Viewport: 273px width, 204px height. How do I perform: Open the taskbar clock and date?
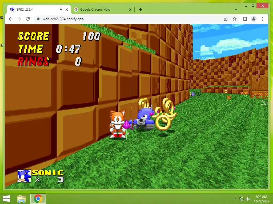pyautogui.click(x=261, y=199)
